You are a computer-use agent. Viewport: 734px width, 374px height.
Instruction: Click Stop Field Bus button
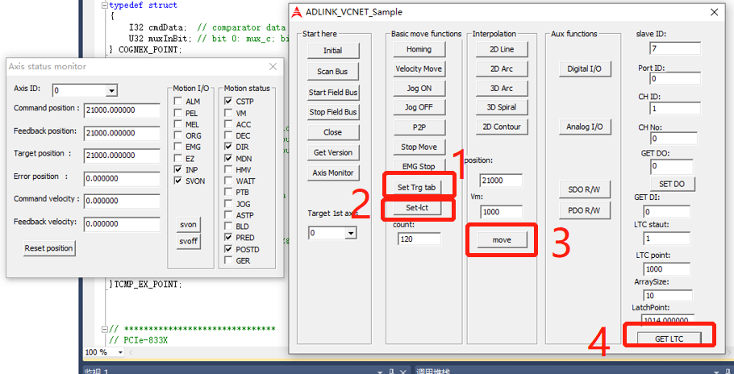coord(333,112)
